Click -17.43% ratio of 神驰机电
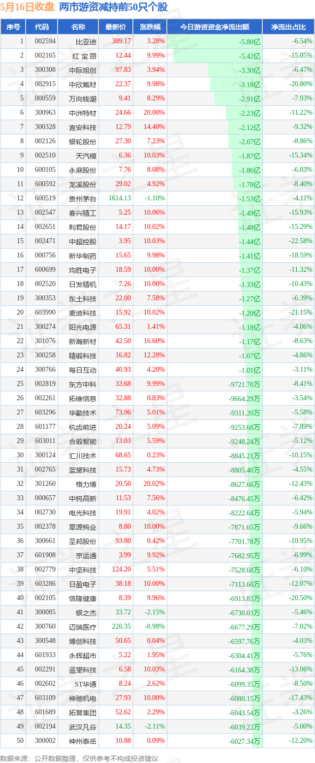This screenshot has width=315, height=763. coord(302,698)
